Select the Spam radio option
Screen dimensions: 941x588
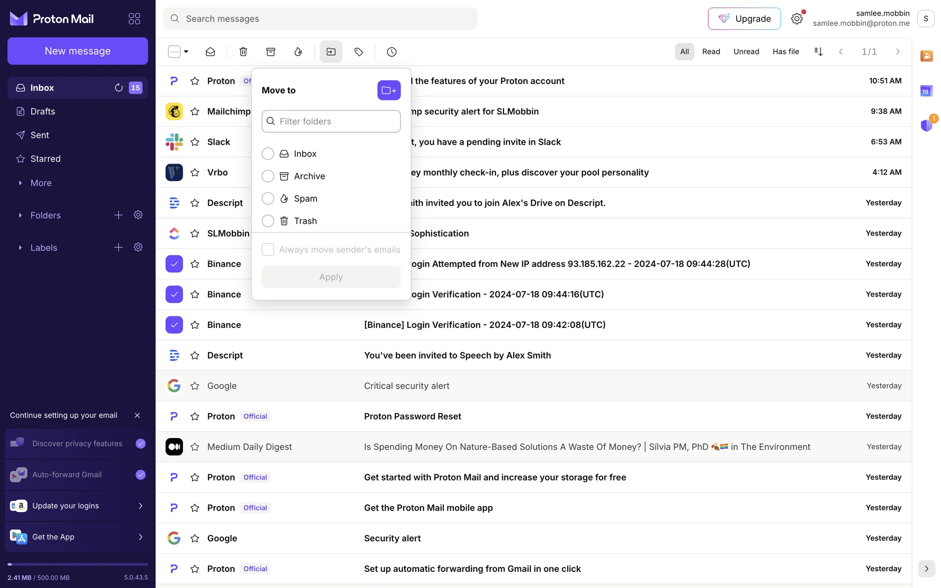268,198
